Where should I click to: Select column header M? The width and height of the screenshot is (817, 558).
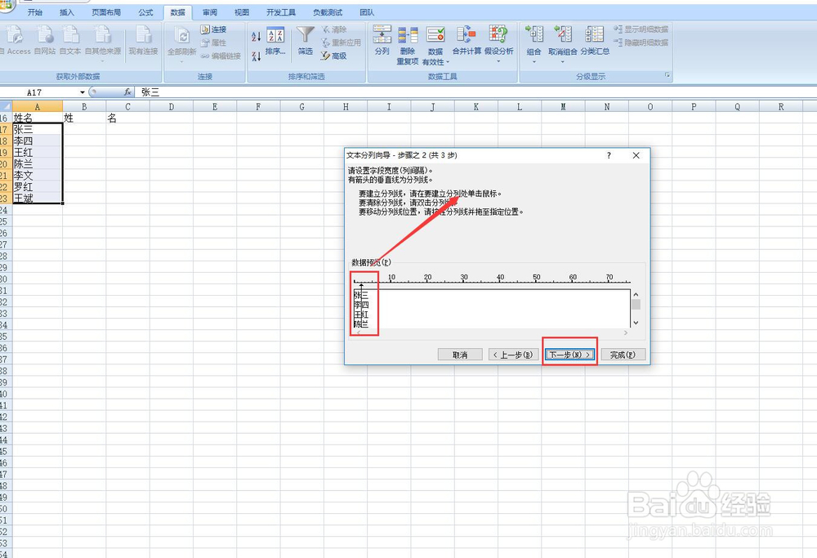click(x=563, y=107)
